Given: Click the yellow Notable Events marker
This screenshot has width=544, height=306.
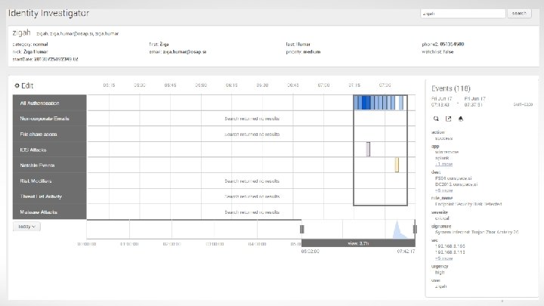Looking at the screenshot, I should pos(397,165).
